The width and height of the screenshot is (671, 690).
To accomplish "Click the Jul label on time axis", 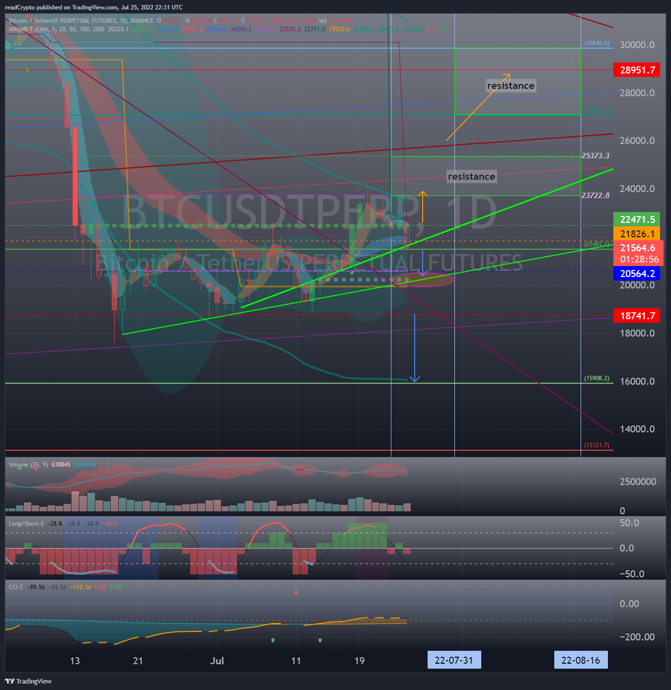I will (217, 661).
